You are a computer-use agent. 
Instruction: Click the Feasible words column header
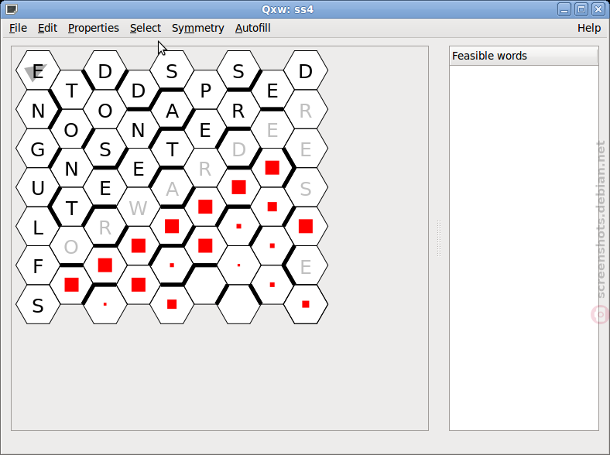coord(523,56)
